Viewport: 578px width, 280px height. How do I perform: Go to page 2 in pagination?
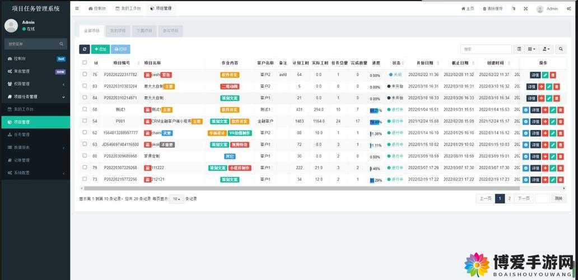pos(510,199)
